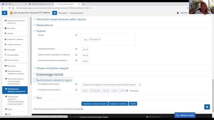Screen dimensions: 214x120
Task: Open the calendar date picker icon
Action: tap(127, 91)
